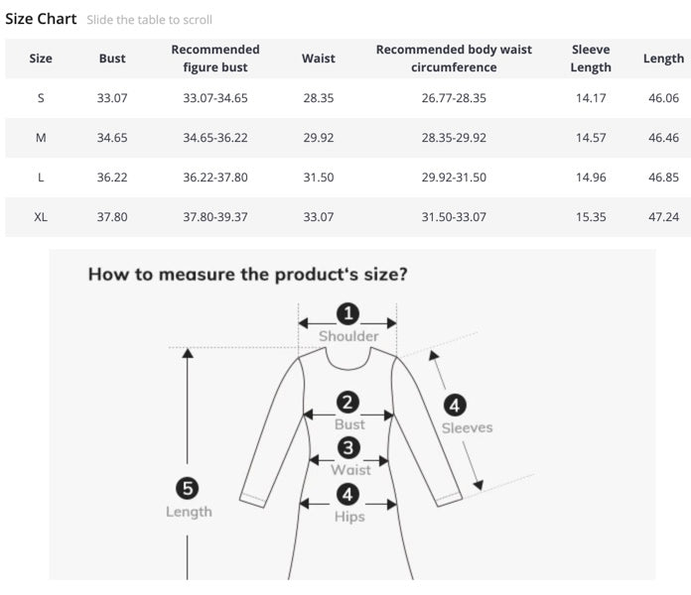The height and width of the screenshot is (595, 691).
Task: Select the Bust column header
Action: (112, 59)
